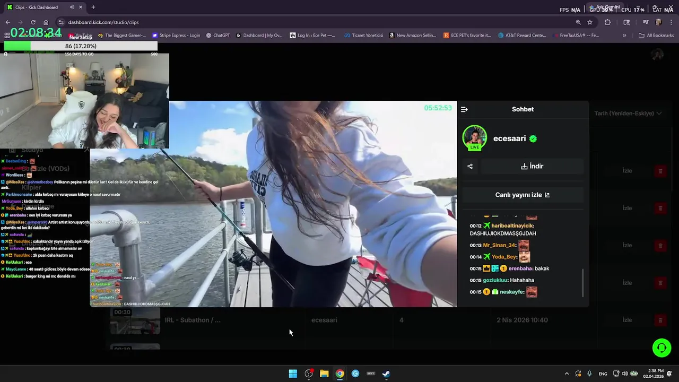679x382 pixels.
Task: Bookmark this page with the star icon
Action: tap(590, 22)
